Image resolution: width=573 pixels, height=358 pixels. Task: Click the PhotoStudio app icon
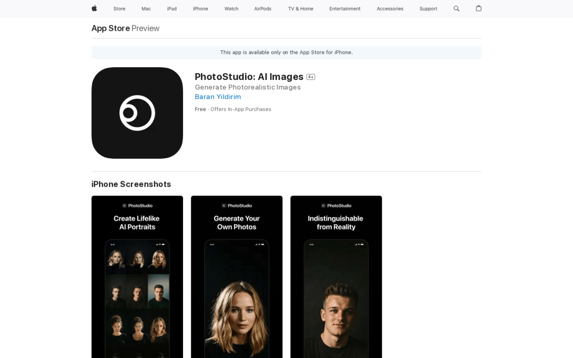pos(137,113)
